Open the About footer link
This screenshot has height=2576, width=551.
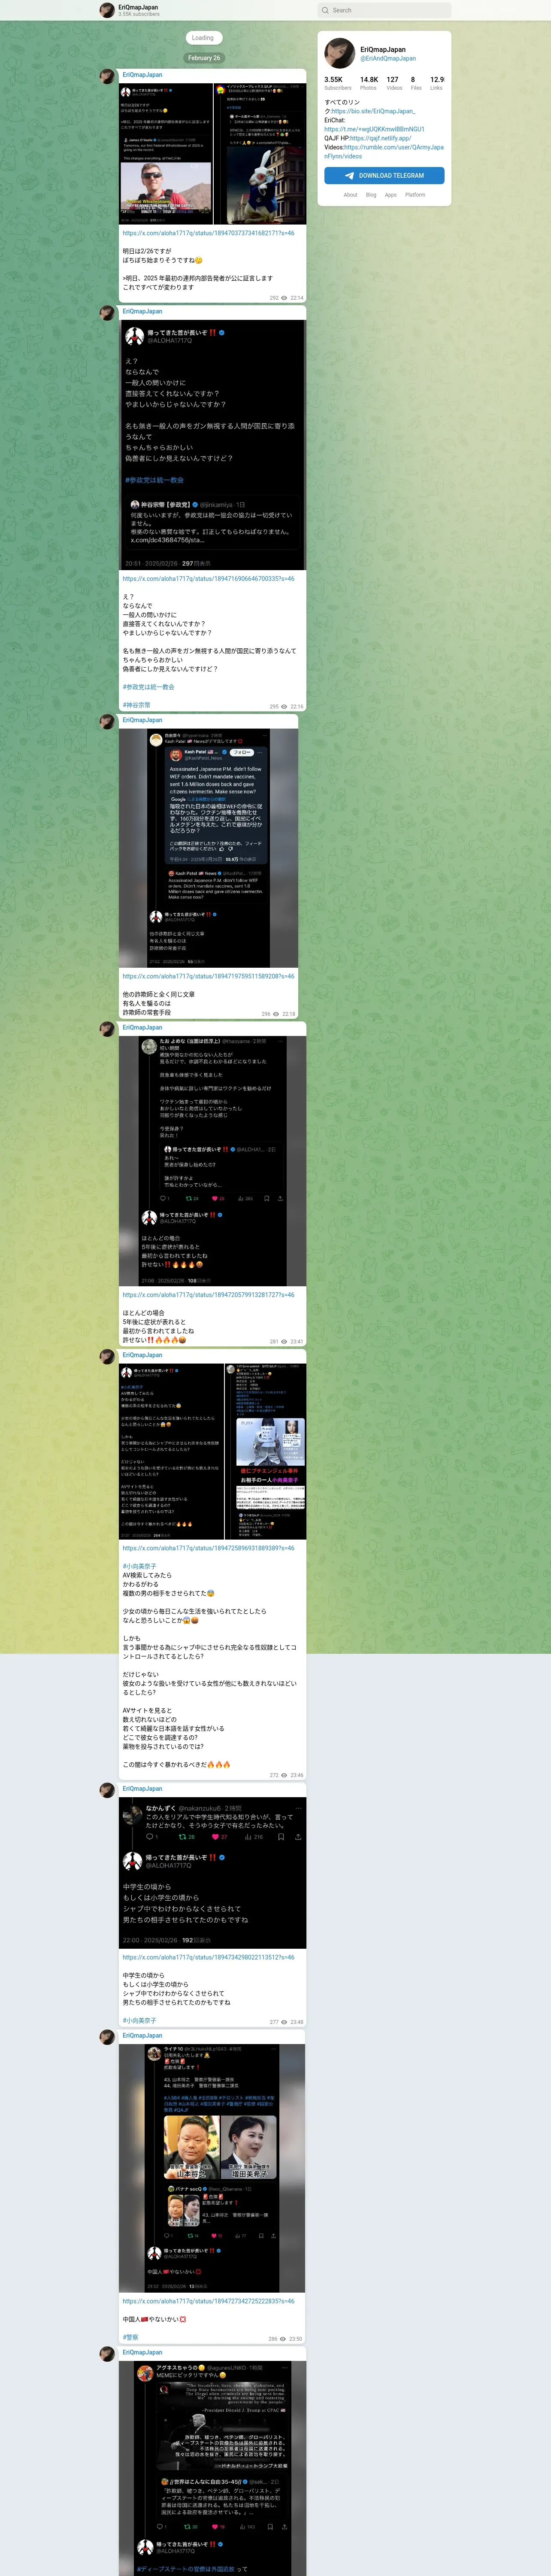[x=350, y=195]
